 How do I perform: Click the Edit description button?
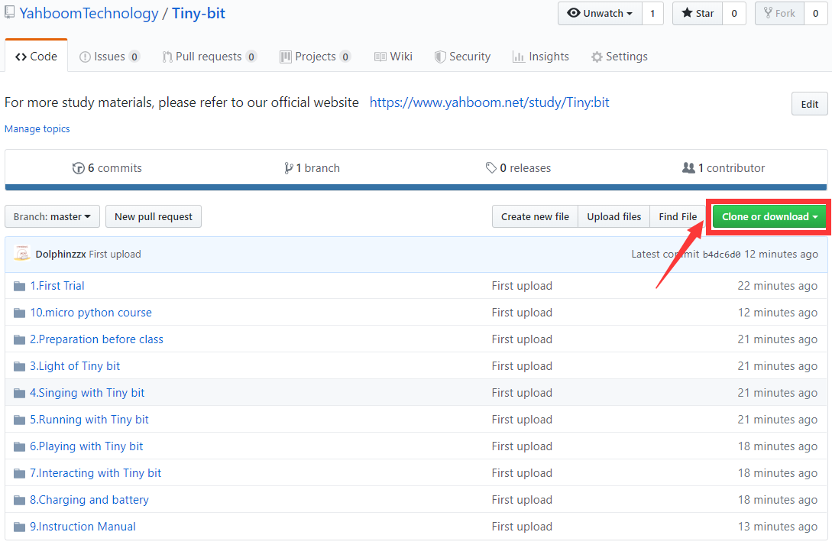[x=809, y=105]
